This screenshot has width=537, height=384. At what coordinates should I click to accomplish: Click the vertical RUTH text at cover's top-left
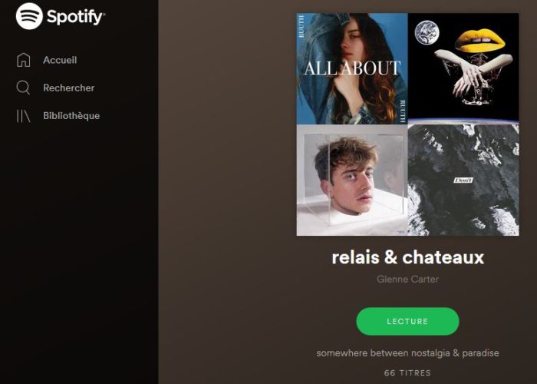[x=301, y=27]
